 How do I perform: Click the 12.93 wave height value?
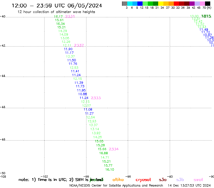pos(92,121)
